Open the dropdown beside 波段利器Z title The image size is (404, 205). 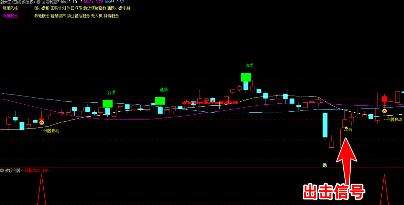tap(38, 2)
